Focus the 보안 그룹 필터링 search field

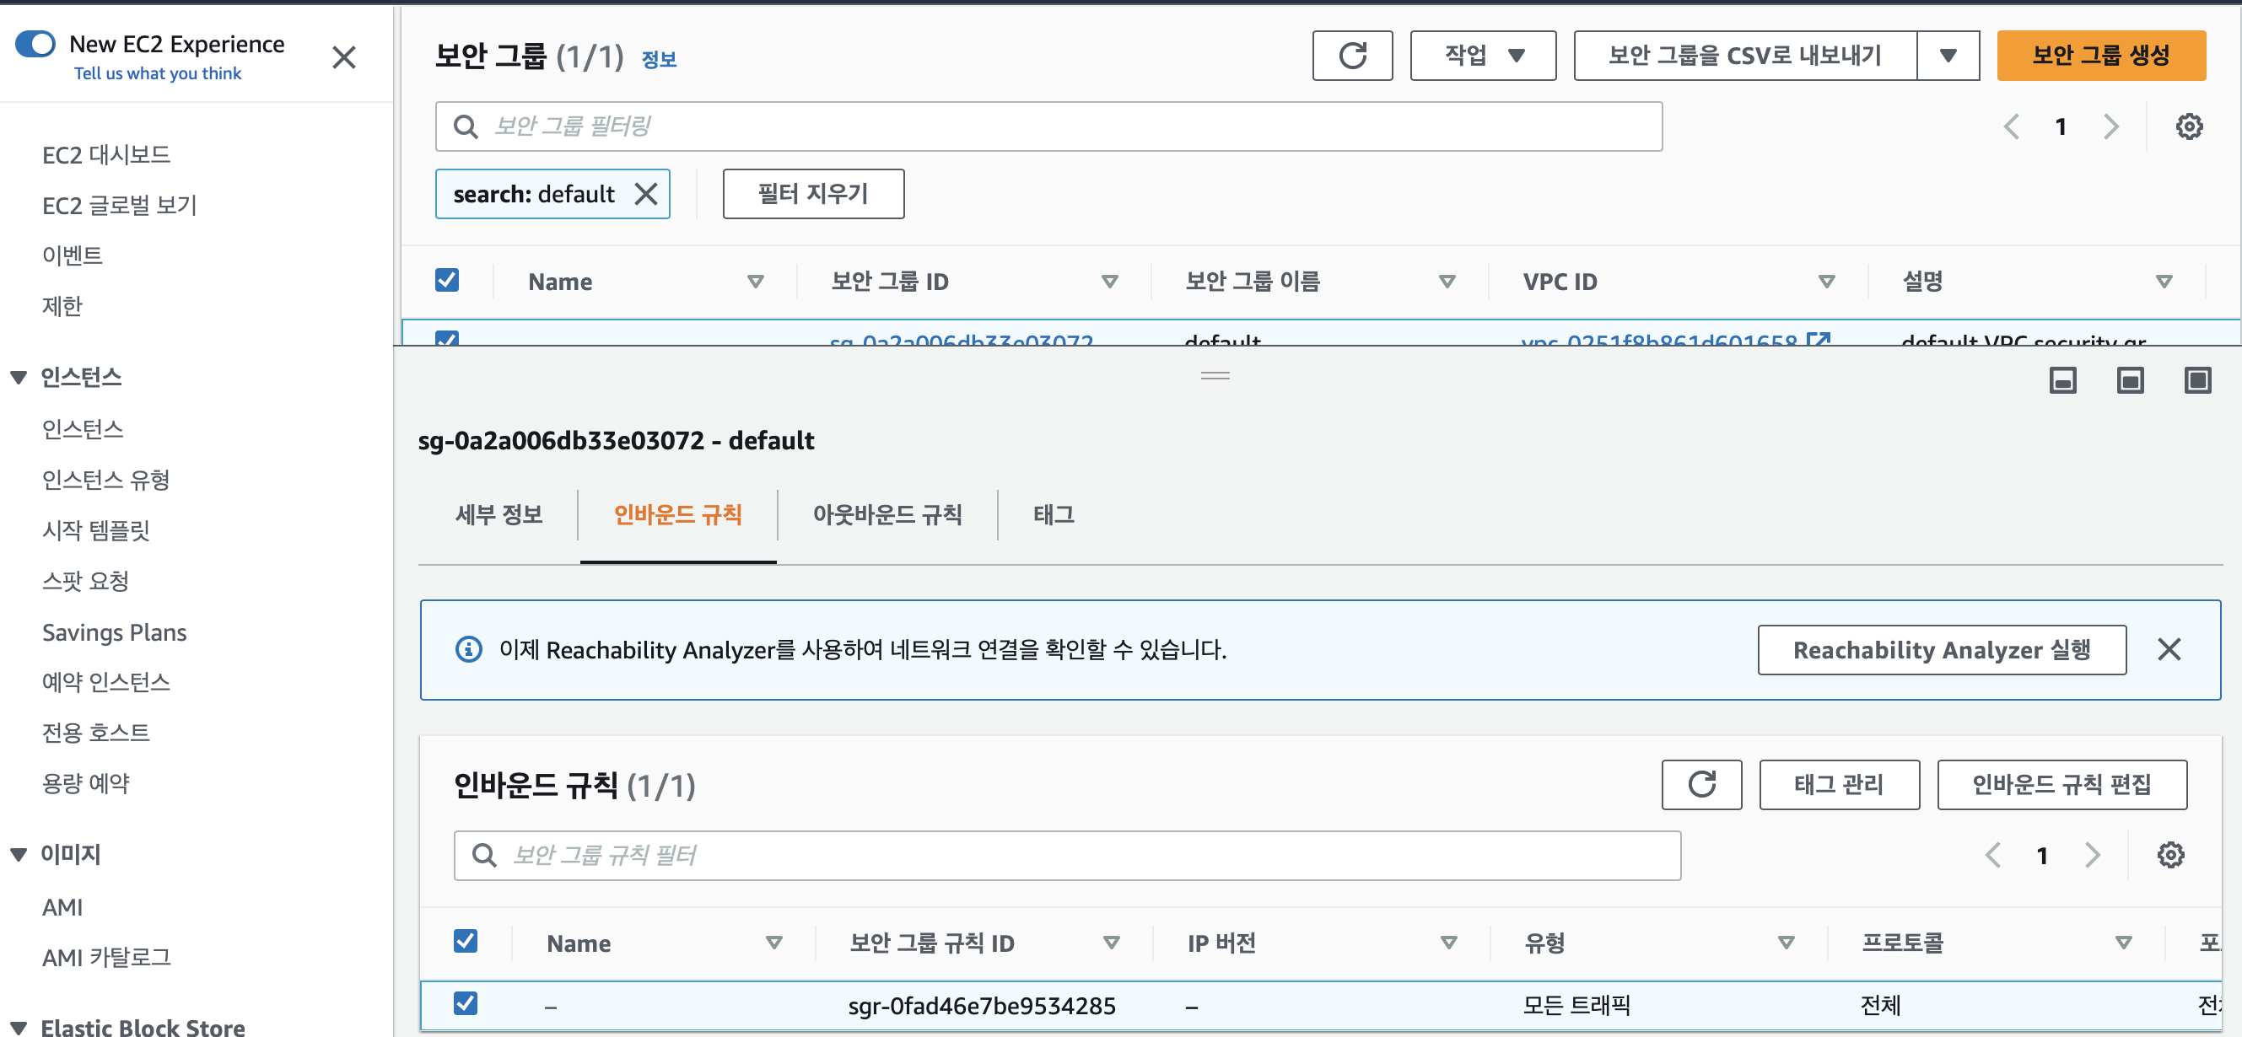[1047, 127]
